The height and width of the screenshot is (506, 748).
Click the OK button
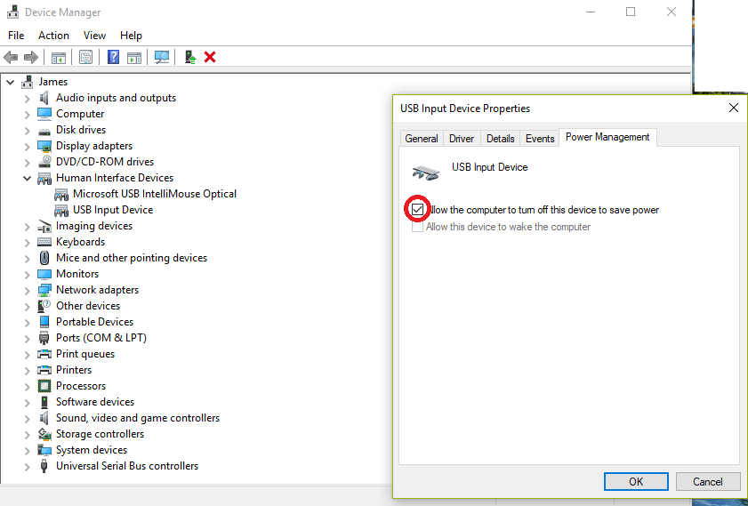pos(636,481)
